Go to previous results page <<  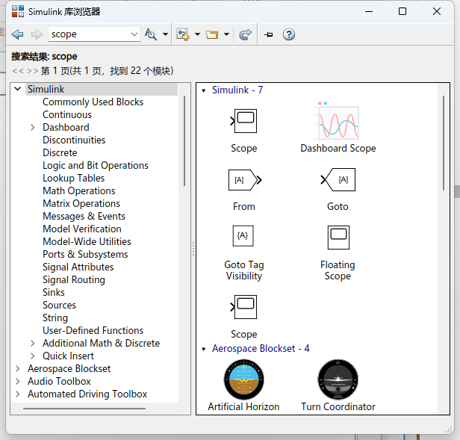point(17,71)
